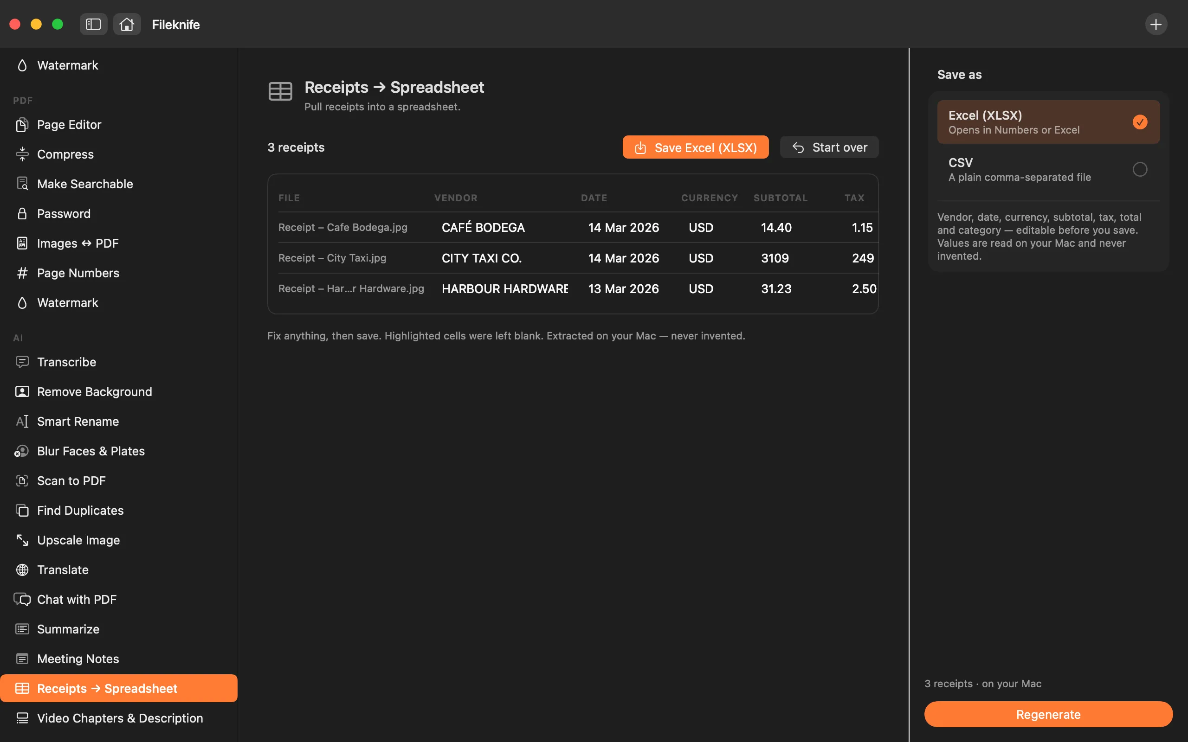
Task: Click the plus button at top right
Action: point(1156,24)
